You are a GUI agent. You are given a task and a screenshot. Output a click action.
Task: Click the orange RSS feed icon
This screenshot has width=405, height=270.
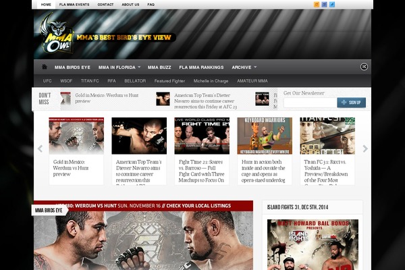coord(317,5)
